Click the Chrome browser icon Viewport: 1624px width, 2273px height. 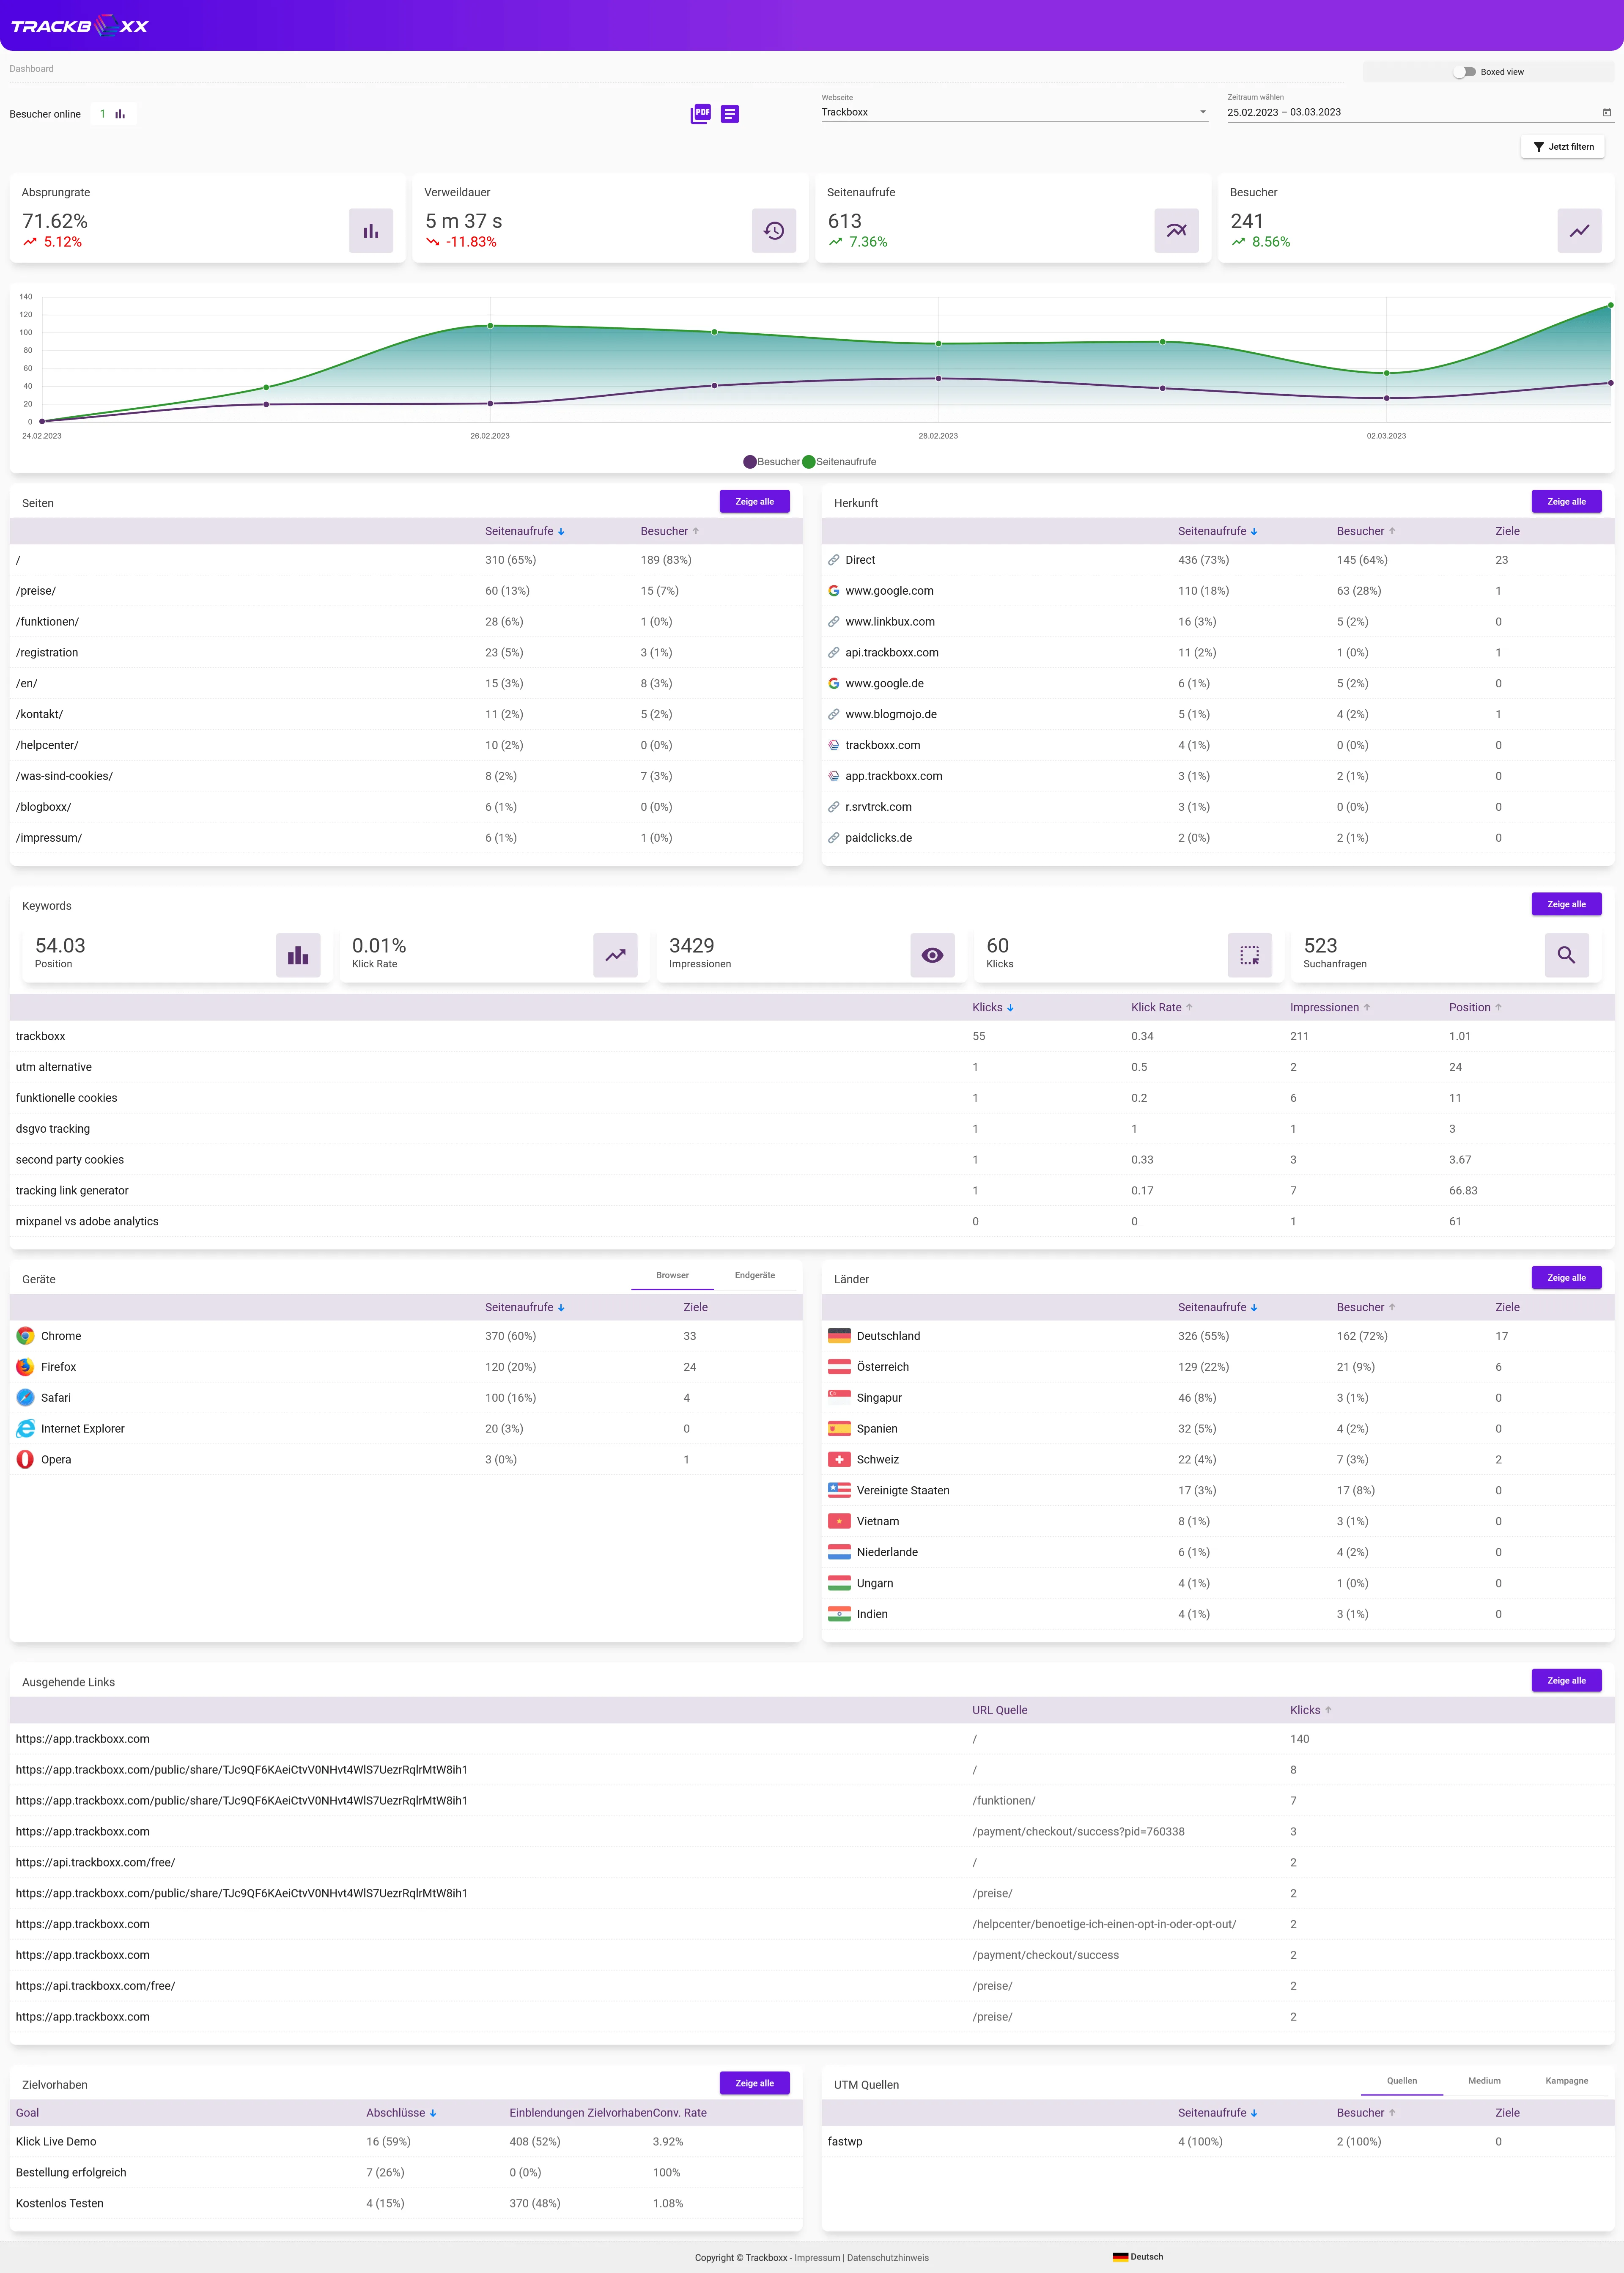click(x=25, y=1336)
